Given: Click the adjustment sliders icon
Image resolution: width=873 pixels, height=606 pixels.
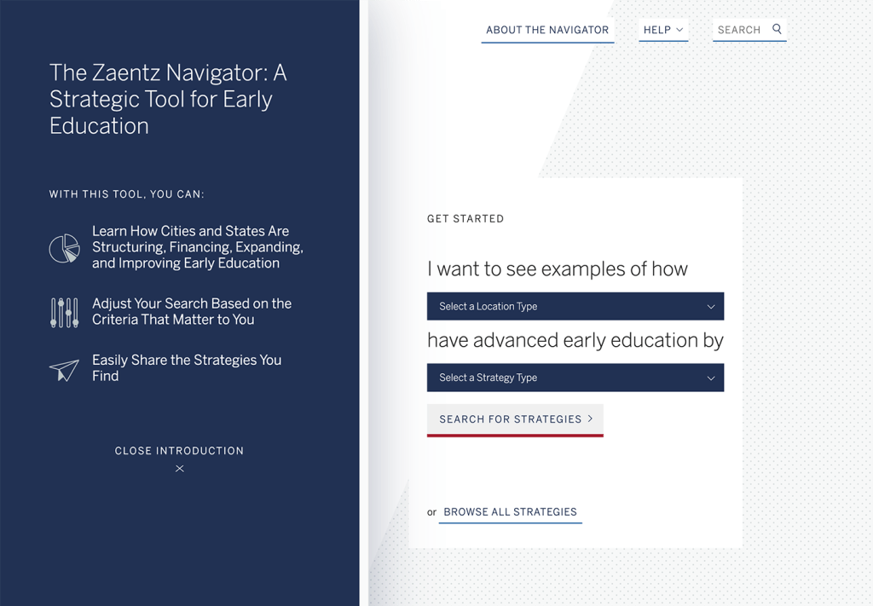Looking at the screenshot, I should pos(64,312).
